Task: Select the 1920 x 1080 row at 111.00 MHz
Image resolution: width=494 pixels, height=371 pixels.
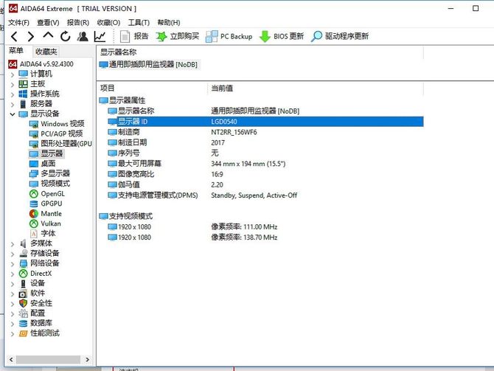Action: click(265, 227)
